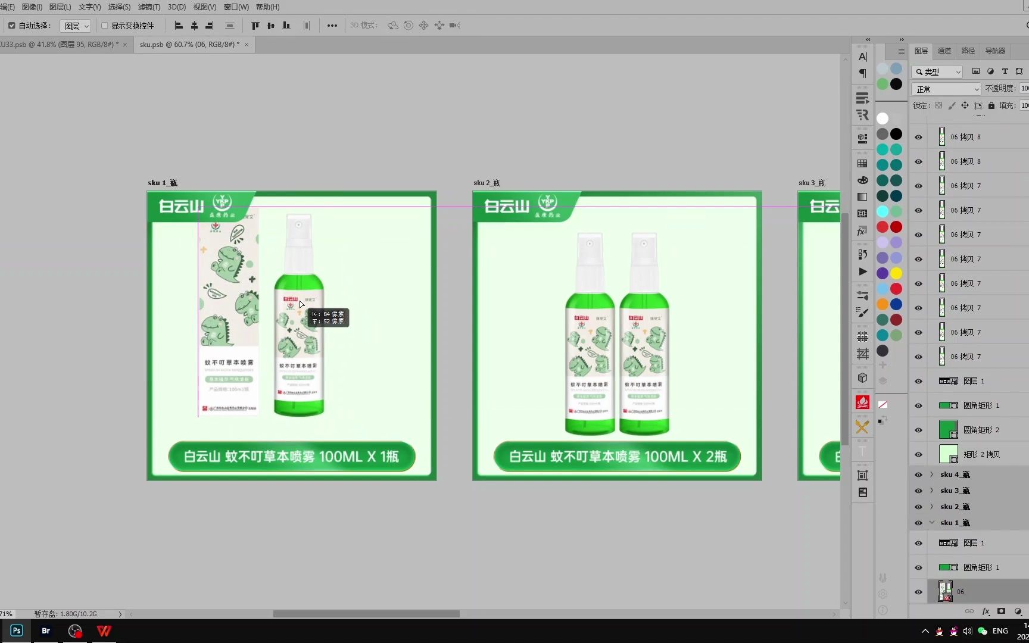Viewport: 1029px width, 643px height.
Task: Open the layer filter 类型 dropdown
Action: 938,71
